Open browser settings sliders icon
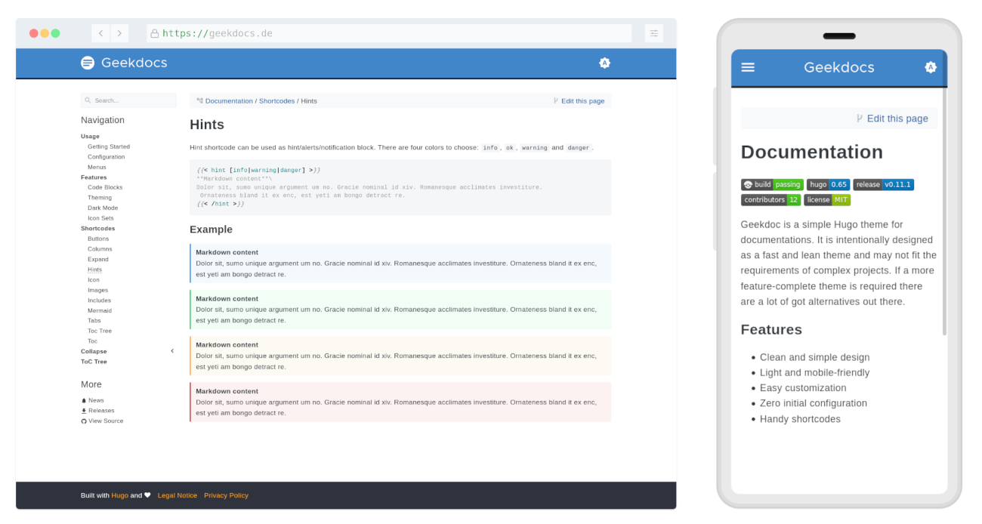 pyautogui.click(x=653, y=33)
